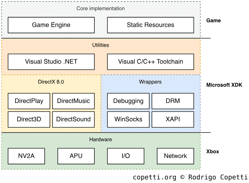
Task: Select the DRM wrapper box
Action: pyautogui.click(x=173, y=101)
